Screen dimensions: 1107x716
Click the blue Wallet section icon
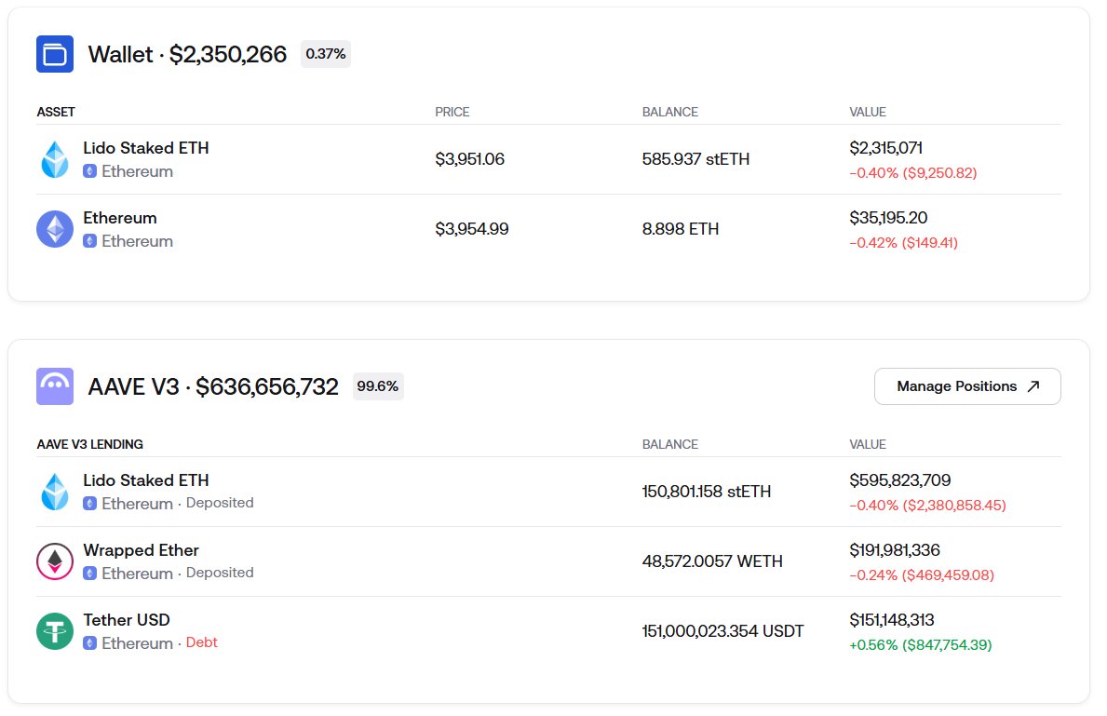click(55, 54)
